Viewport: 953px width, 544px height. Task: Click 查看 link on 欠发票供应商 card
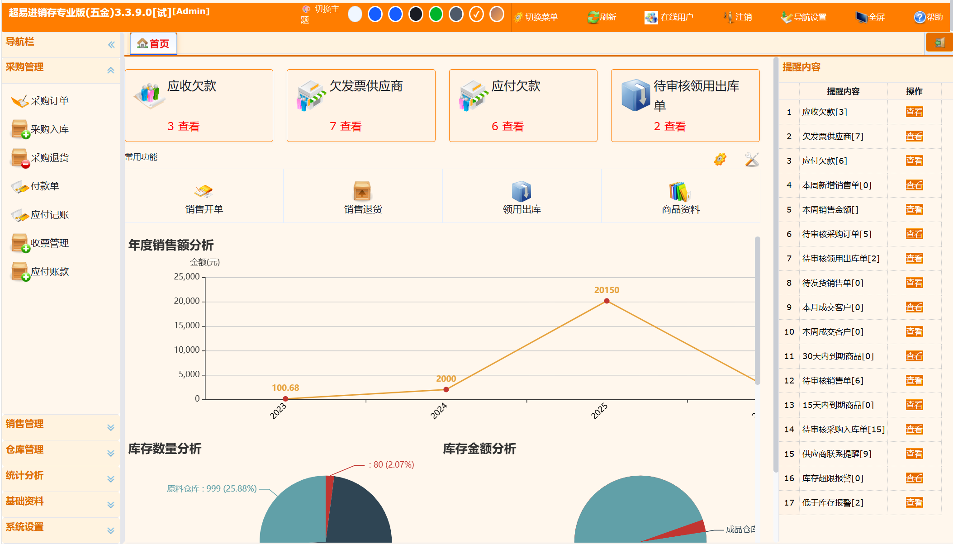click(351, 127)
